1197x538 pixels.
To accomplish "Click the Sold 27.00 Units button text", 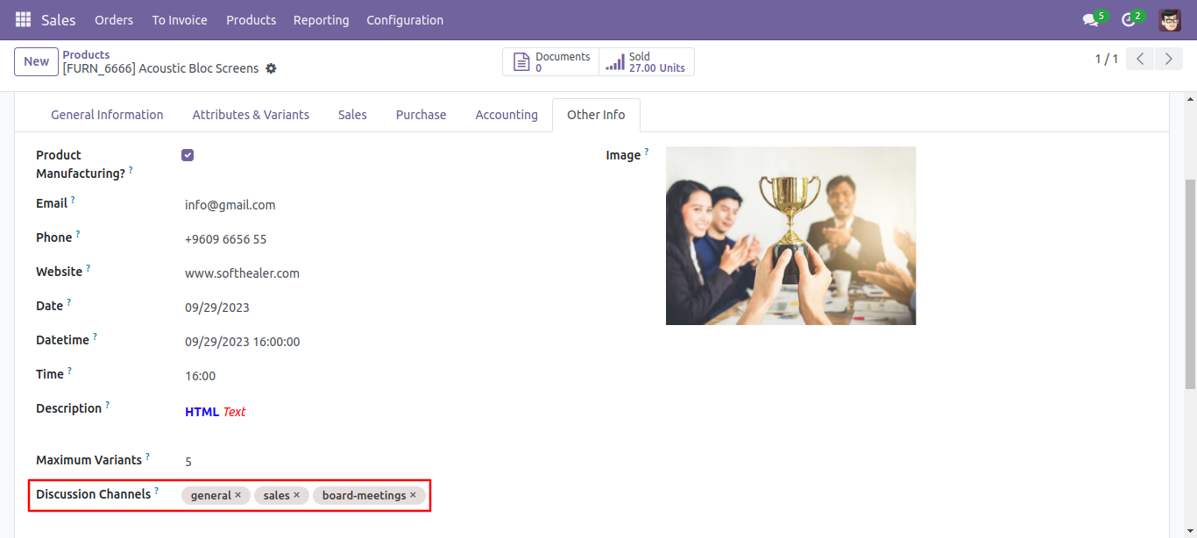I will coord(657,62).
